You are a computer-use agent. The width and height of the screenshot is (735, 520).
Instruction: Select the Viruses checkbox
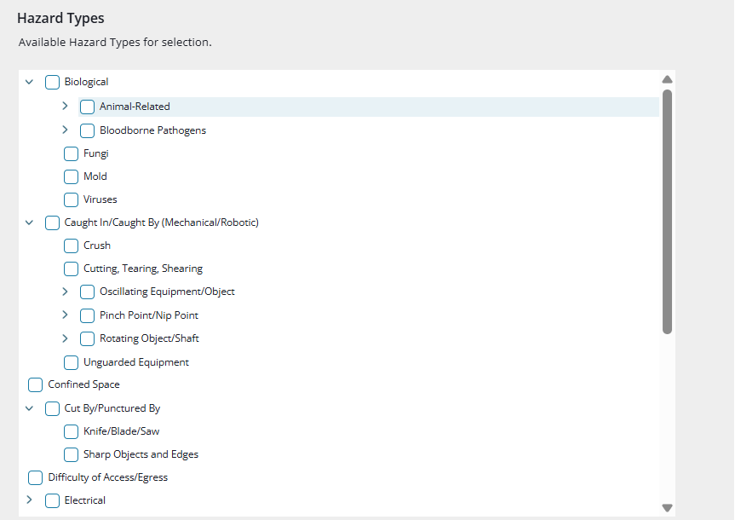pyautogui.click(x=72, y=200)
